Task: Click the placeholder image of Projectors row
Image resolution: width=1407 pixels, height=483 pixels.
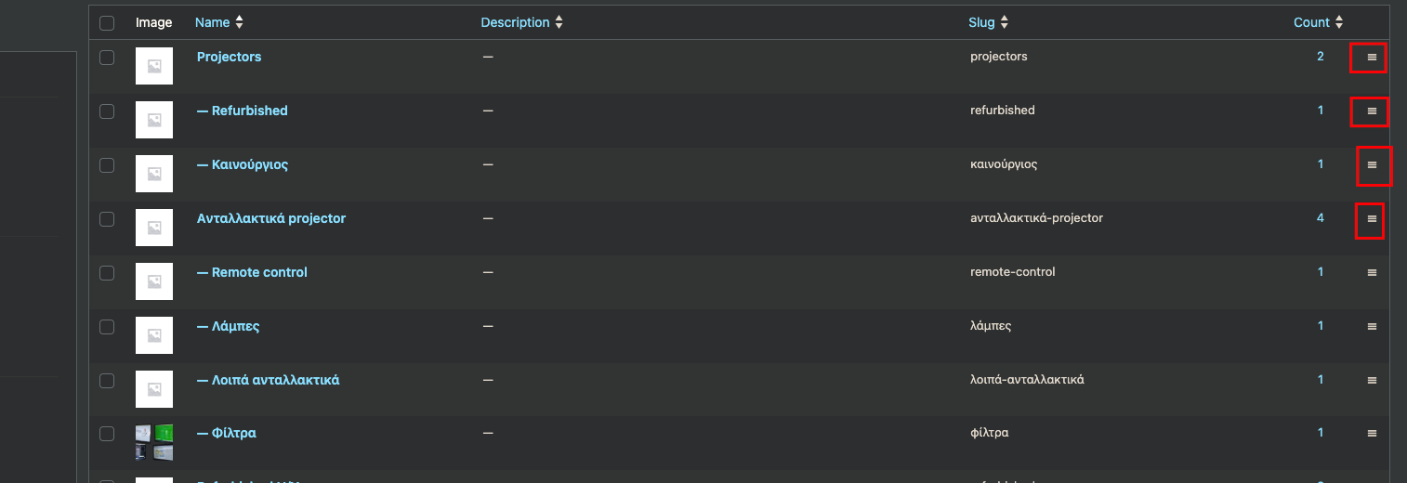Action: [154, 66]
